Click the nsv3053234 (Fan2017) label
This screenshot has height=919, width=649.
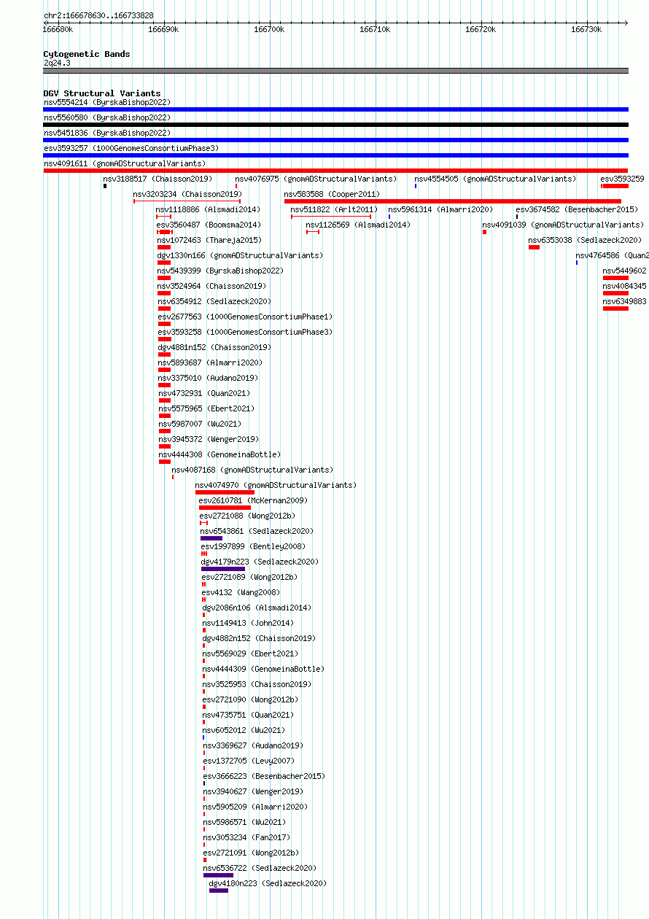(246, 837)
